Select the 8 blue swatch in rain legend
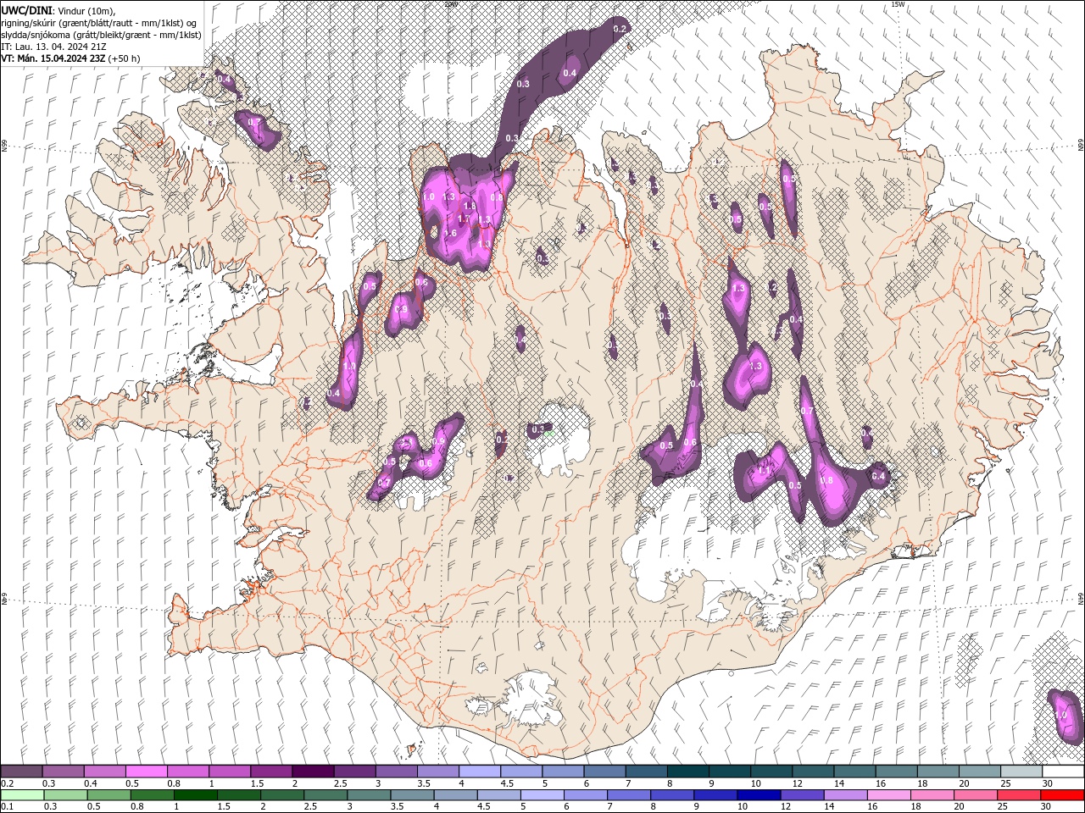This screenshot has height=813, width=1085. tap(672, 795)
